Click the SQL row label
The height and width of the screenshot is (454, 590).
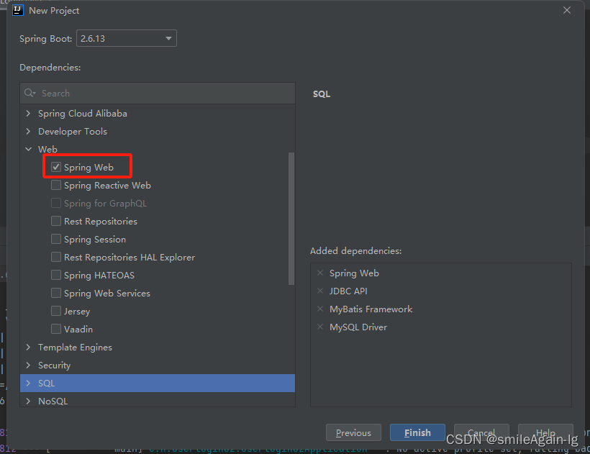(47, 383)
